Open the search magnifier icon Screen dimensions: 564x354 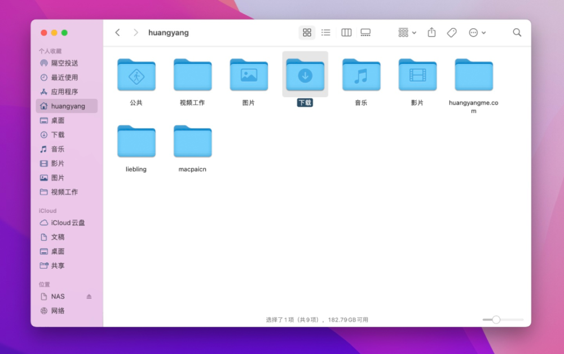(x=517, y=33)
